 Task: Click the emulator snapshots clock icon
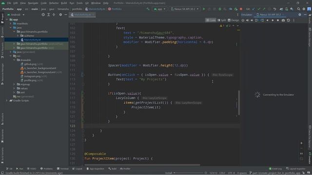click(289, 20)
